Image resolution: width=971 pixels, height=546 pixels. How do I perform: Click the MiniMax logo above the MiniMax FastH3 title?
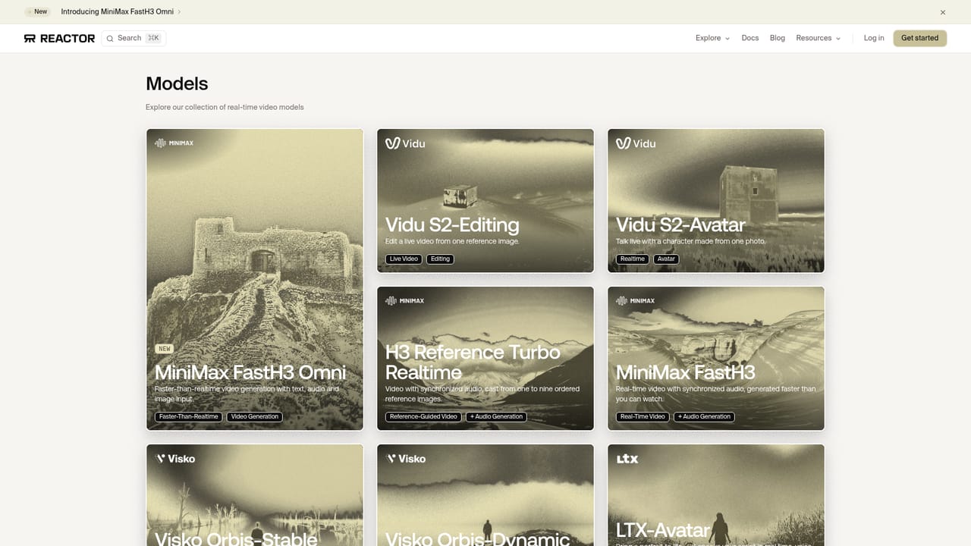[x=635, y=300]
